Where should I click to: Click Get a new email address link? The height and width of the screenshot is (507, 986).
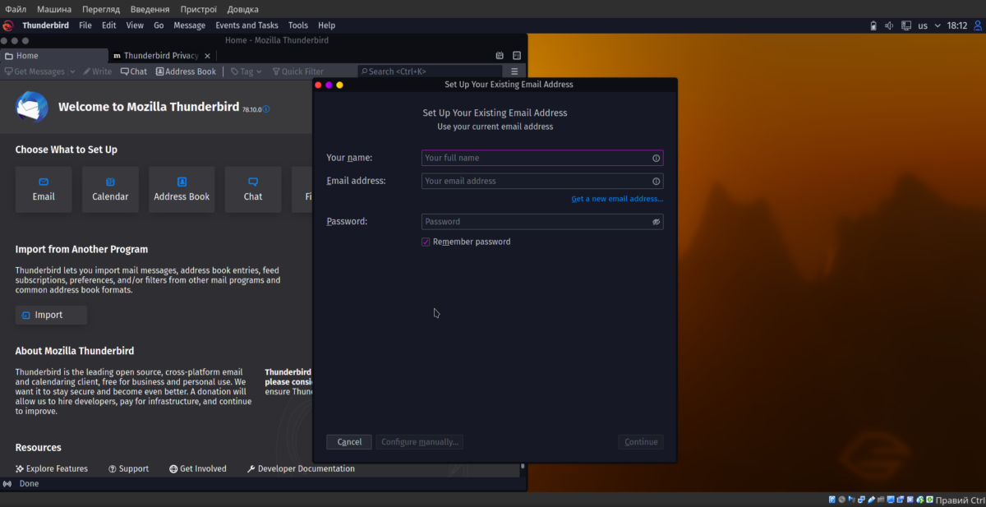617,200
